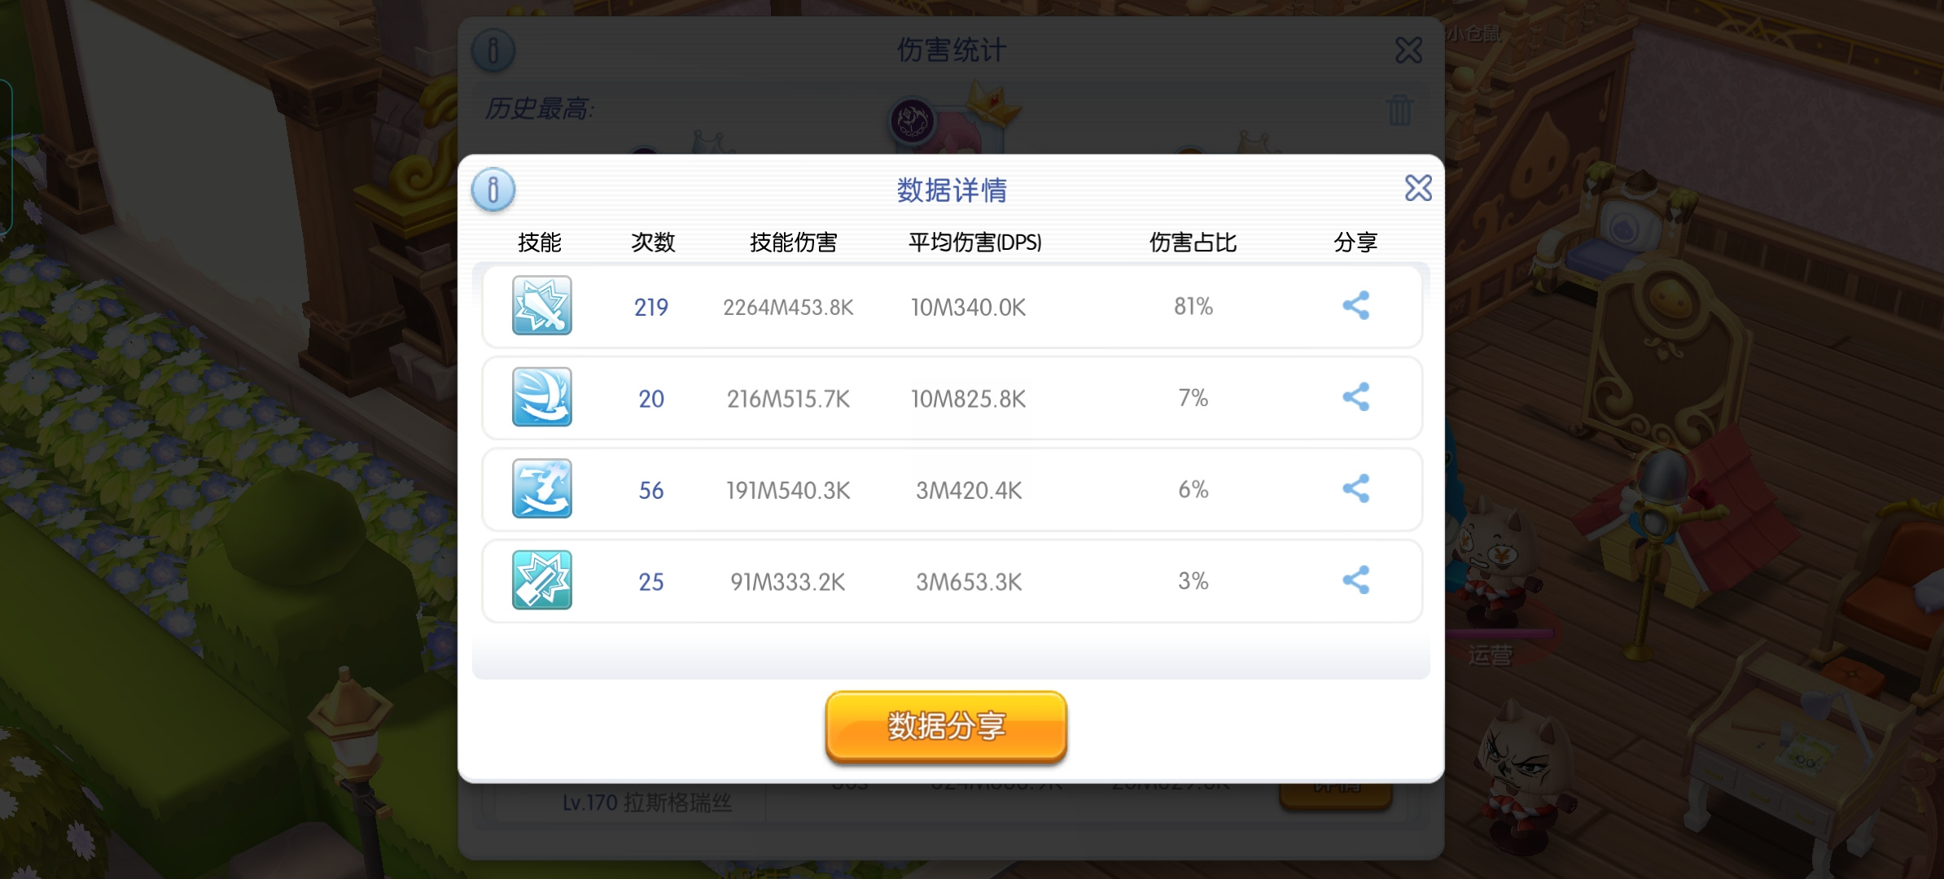Viewport: 1944px width, 879px height.
Task: Click the DPS value 10M340.0K
Action: pyautogui.click(x=968, y=308)
